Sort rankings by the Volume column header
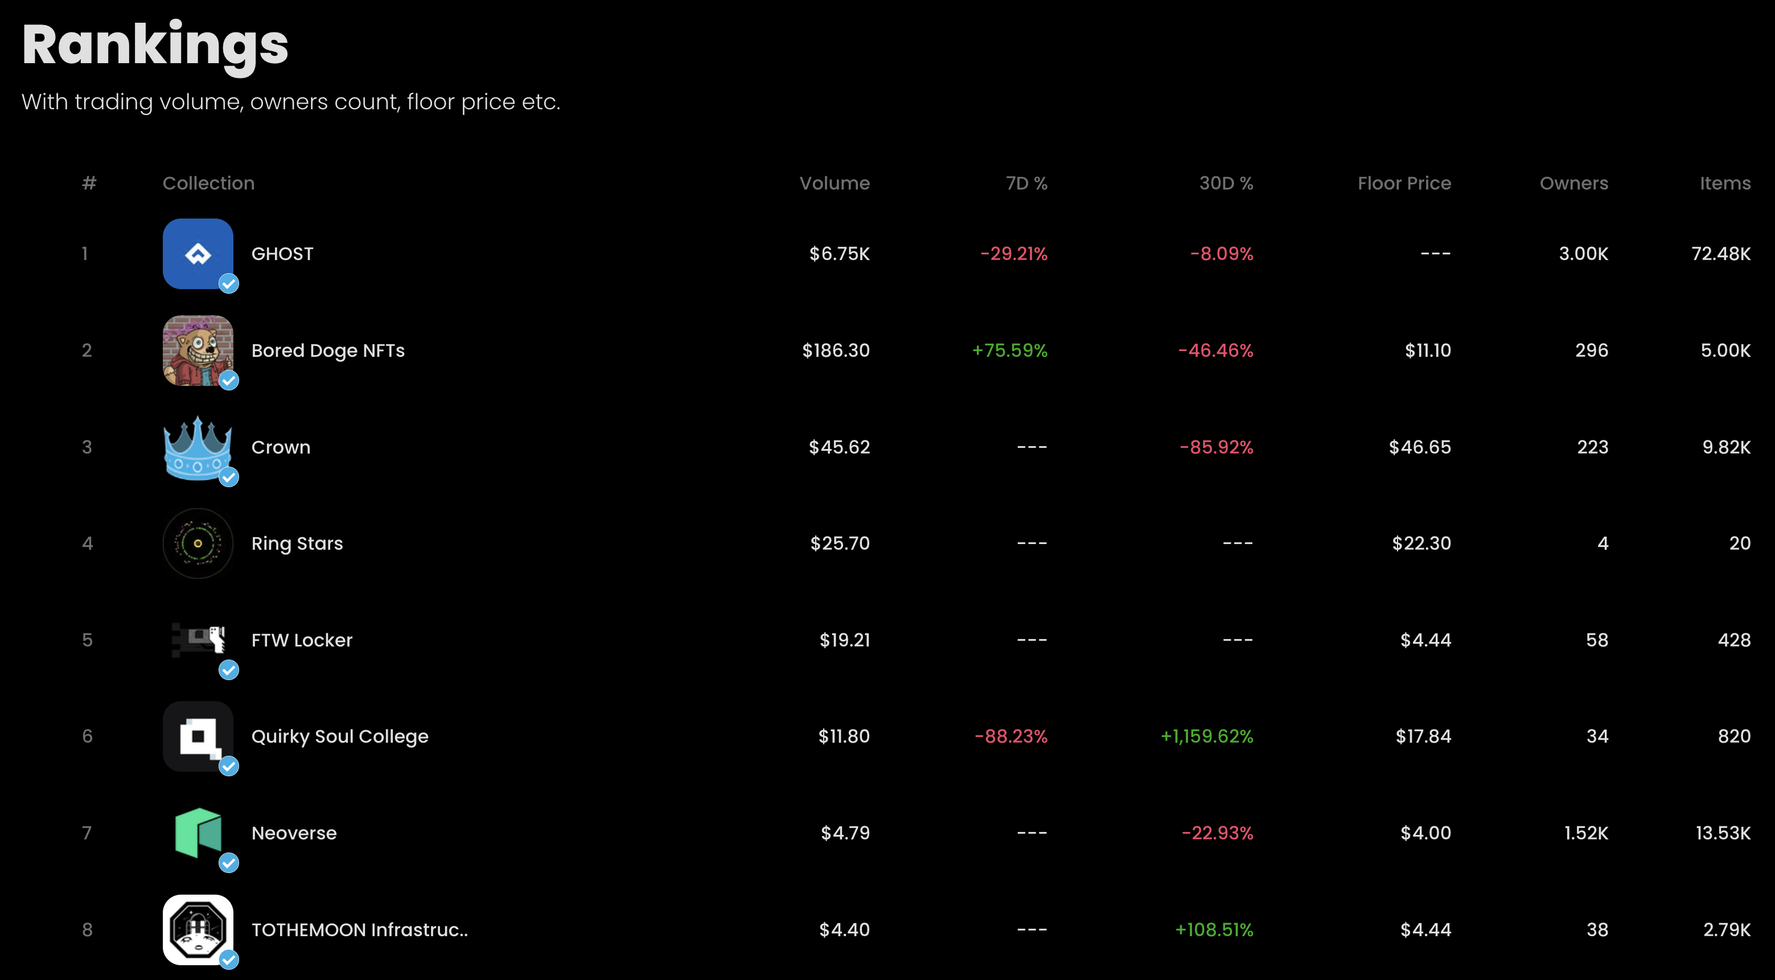 point(834,183)
